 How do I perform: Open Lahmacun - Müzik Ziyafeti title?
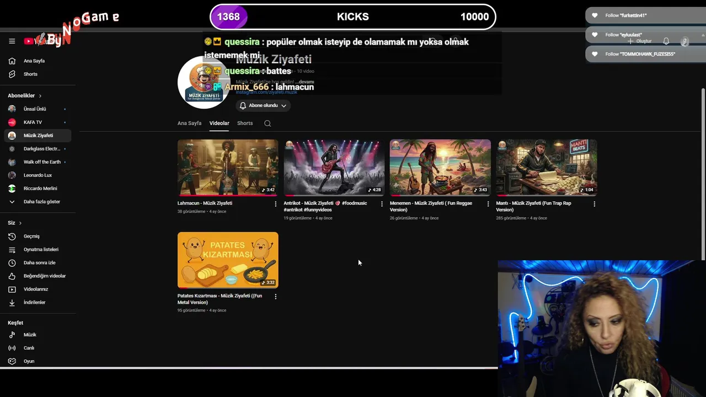(x=205, y=203)
